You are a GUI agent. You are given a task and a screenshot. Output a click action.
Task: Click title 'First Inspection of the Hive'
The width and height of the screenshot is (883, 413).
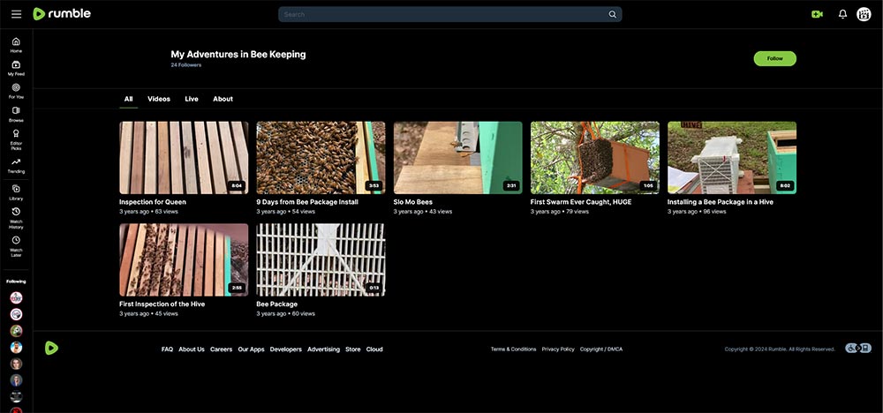(162, 304)
